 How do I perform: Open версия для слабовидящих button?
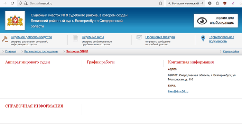point(216,21)
